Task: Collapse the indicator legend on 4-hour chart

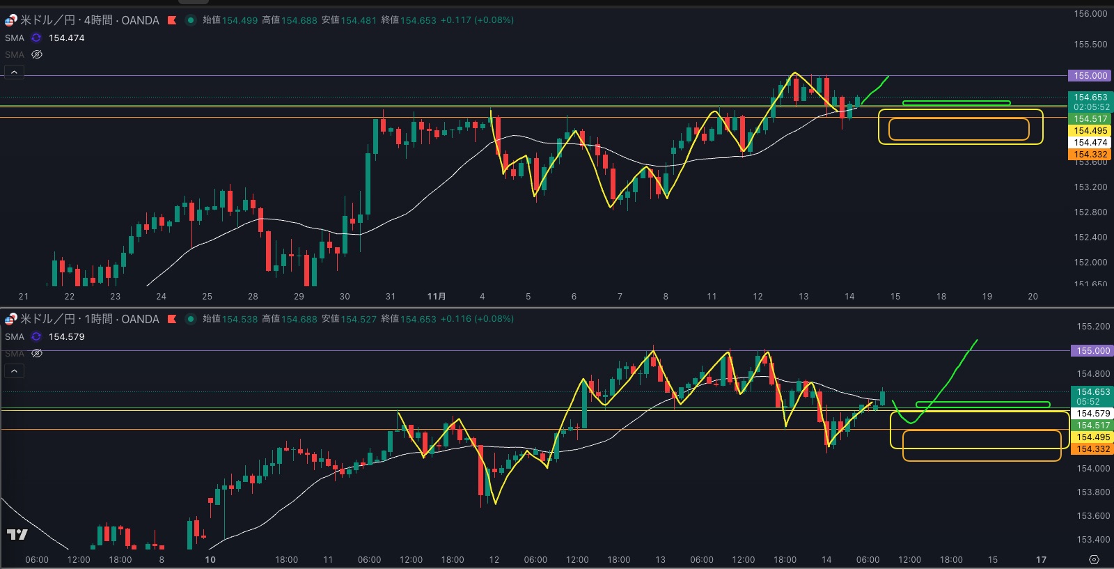Action: tap(14, 72)
